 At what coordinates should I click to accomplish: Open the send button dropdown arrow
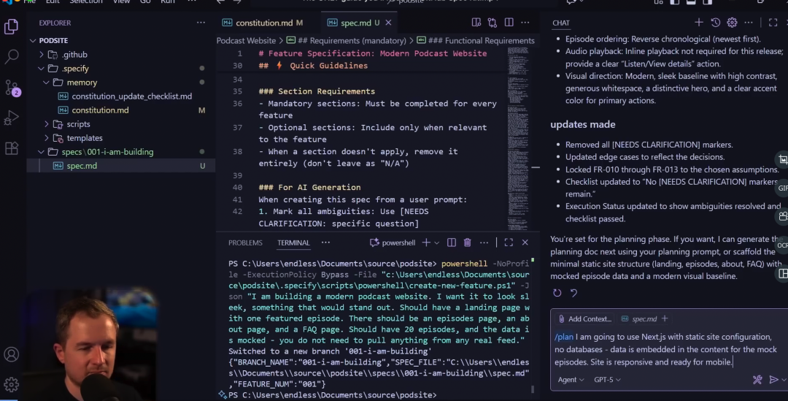click(x=784, y=380)
